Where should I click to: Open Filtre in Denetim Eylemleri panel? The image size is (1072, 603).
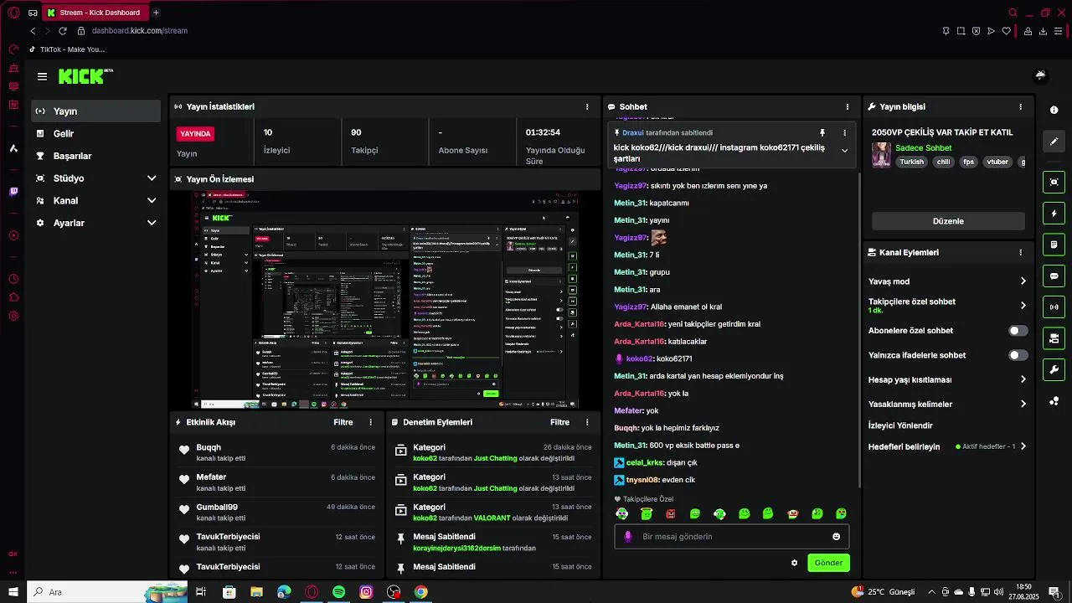click(559, 422)
